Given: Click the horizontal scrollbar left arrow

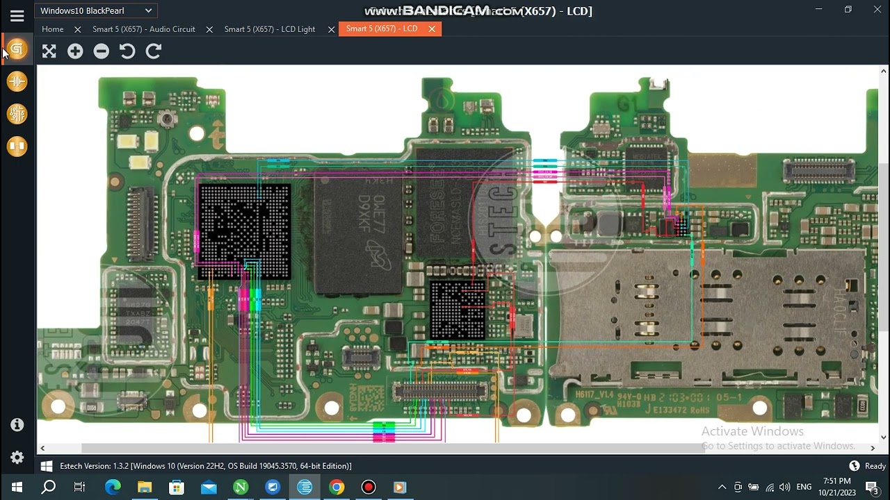Looking at the screenshot, I should click(42, 448).
